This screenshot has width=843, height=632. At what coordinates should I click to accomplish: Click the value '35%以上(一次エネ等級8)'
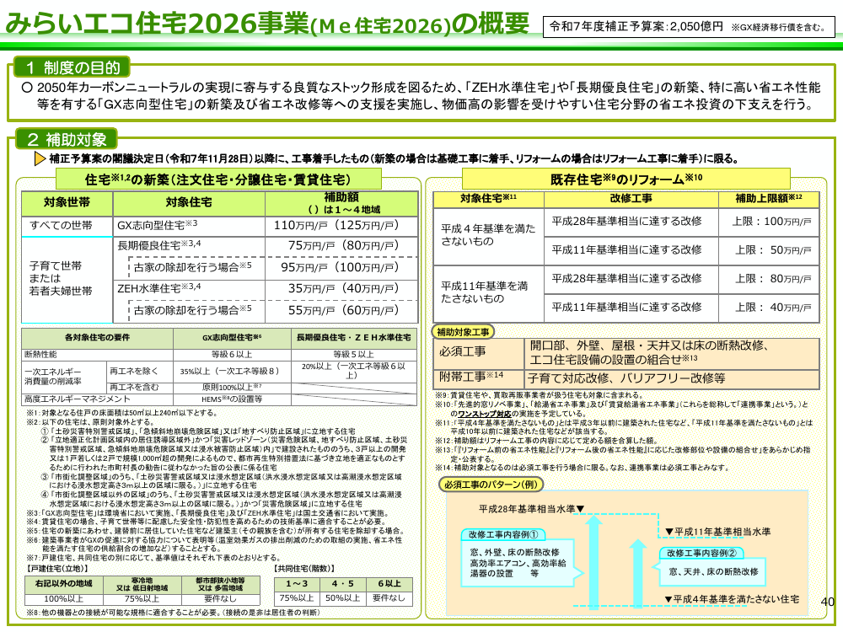pyautogui.click(x=229, y=372)
